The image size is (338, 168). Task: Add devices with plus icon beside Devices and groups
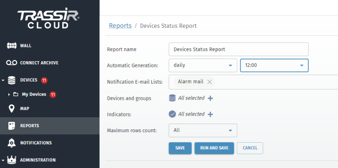(210, 99)
